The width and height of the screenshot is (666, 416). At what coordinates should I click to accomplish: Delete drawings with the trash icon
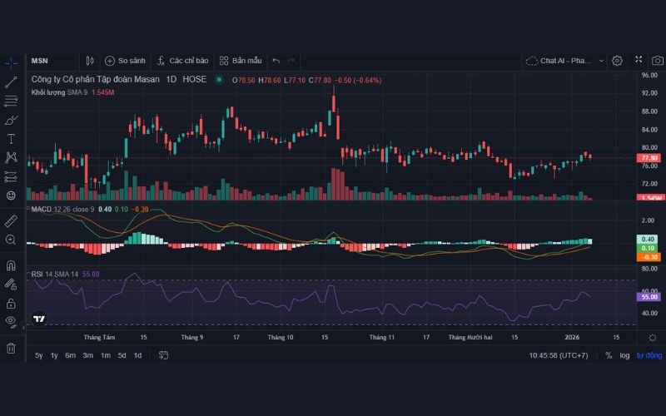pos(11,348)
